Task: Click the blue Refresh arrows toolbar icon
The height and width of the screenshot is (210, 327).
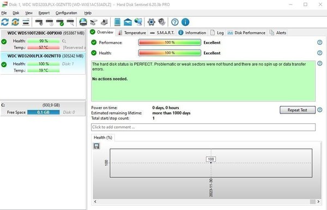Action: (x=5, y=22)
